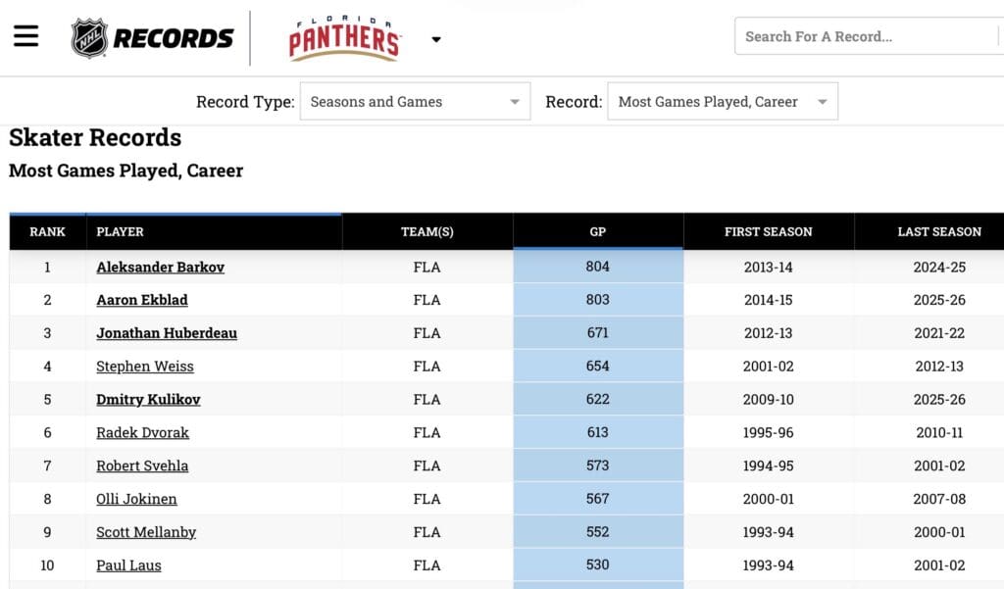Open the team selector arrow beside Panthers logo
Viewport: 1004px width, 589px height.
(435, 40)
